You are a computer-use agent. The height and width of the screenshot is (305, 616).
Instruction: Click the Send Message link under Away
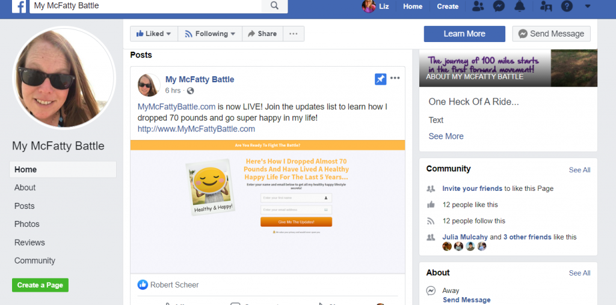coord(467,300)
